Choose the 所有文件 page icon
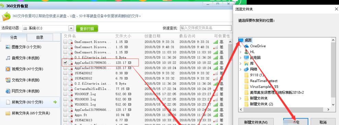Image resolution: width=339 pixels, height=125 pixels. point(8,102)
